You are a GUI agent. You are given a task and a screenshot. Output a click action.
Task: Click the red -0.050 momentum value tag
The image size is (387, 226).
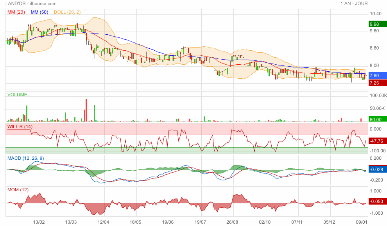click(x=378, y=201)
